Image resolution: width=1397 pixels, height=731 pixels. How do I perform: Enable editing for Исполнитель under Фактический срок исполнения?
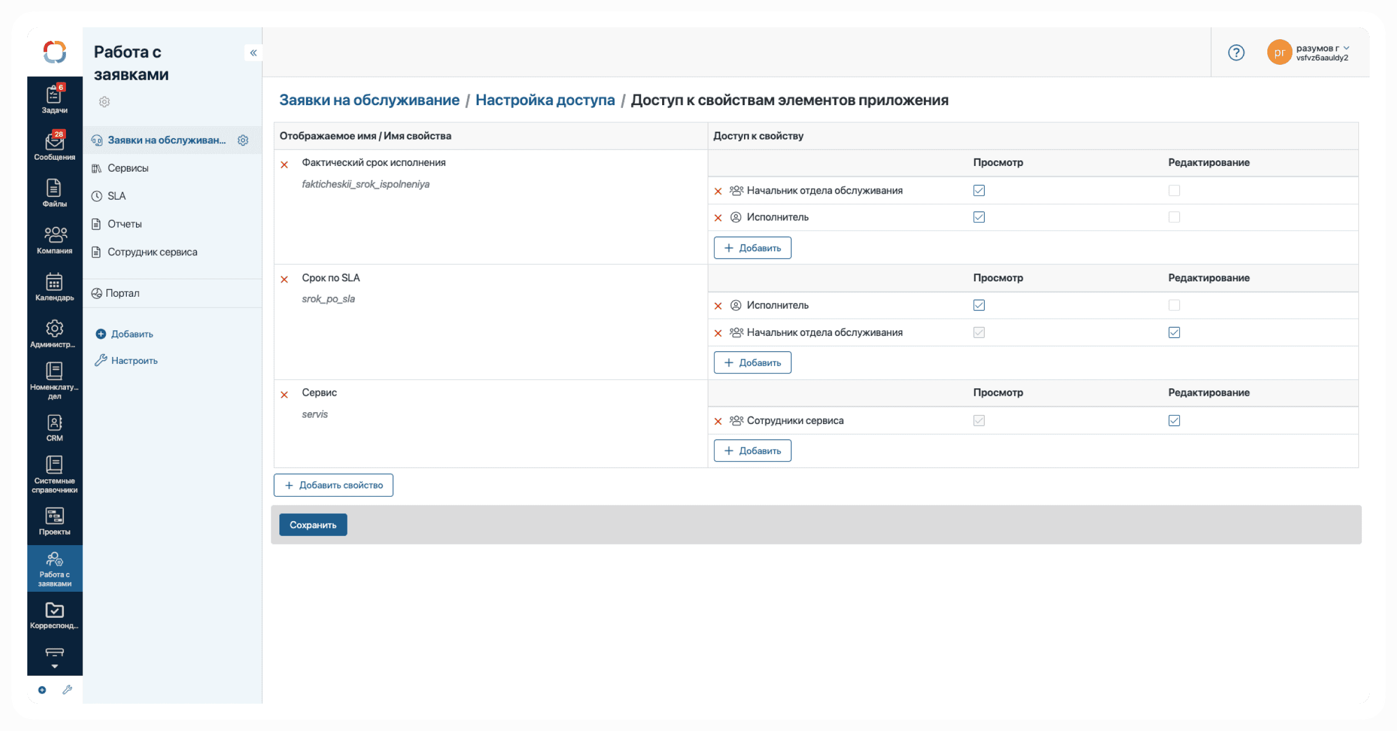1174,217
